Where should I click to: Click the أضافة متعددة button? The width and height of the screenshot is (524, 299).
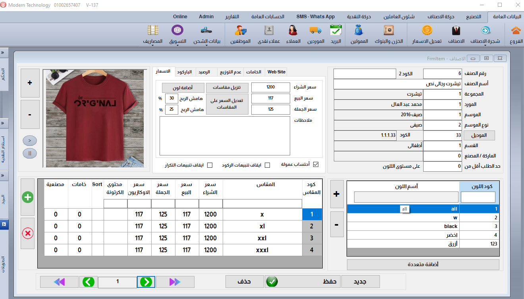423,264
